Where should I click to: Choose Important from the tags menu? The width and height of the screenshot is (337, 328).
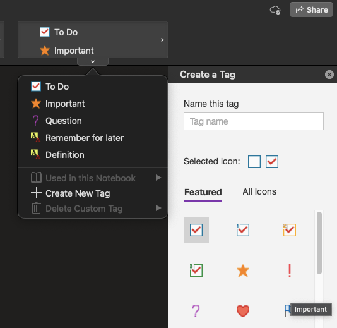[x=93, y=104]
